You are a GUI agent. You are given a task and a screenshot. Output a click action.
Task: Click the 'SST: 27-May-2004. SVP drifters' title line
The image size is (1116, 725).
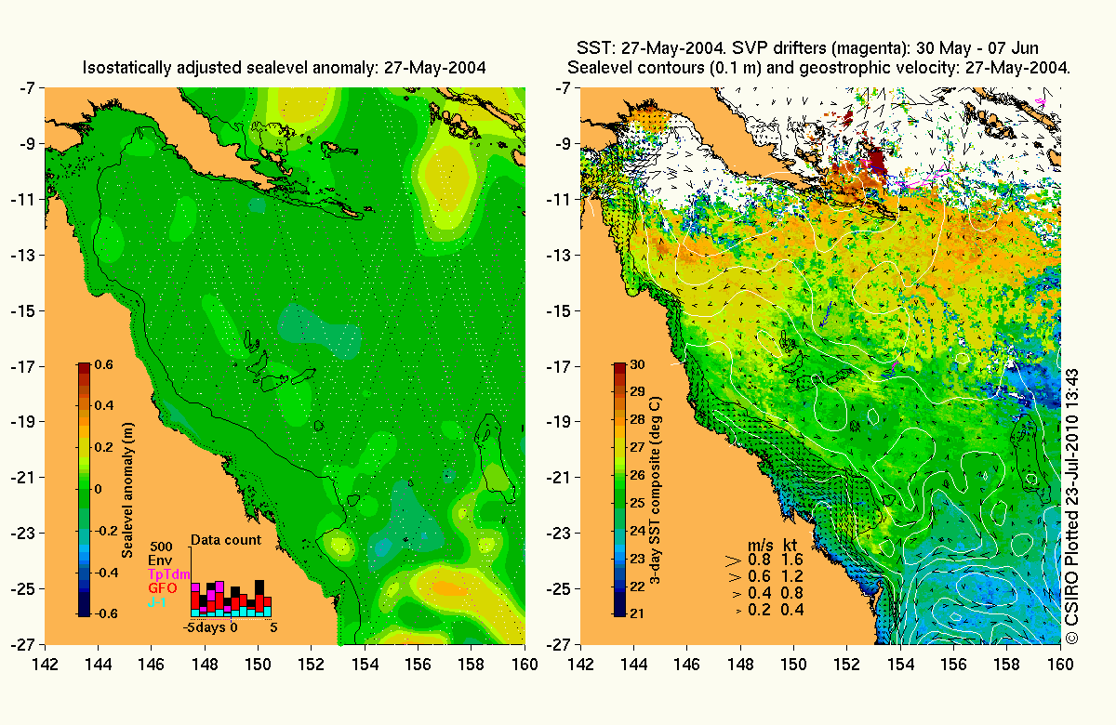[x=806, y=48]
